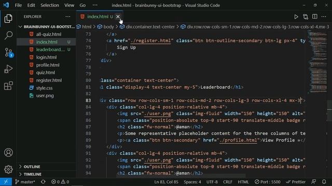Viewport: 332px width, 186px height.
Task: Click CRLF end of line setting
Action: point(228,182)
